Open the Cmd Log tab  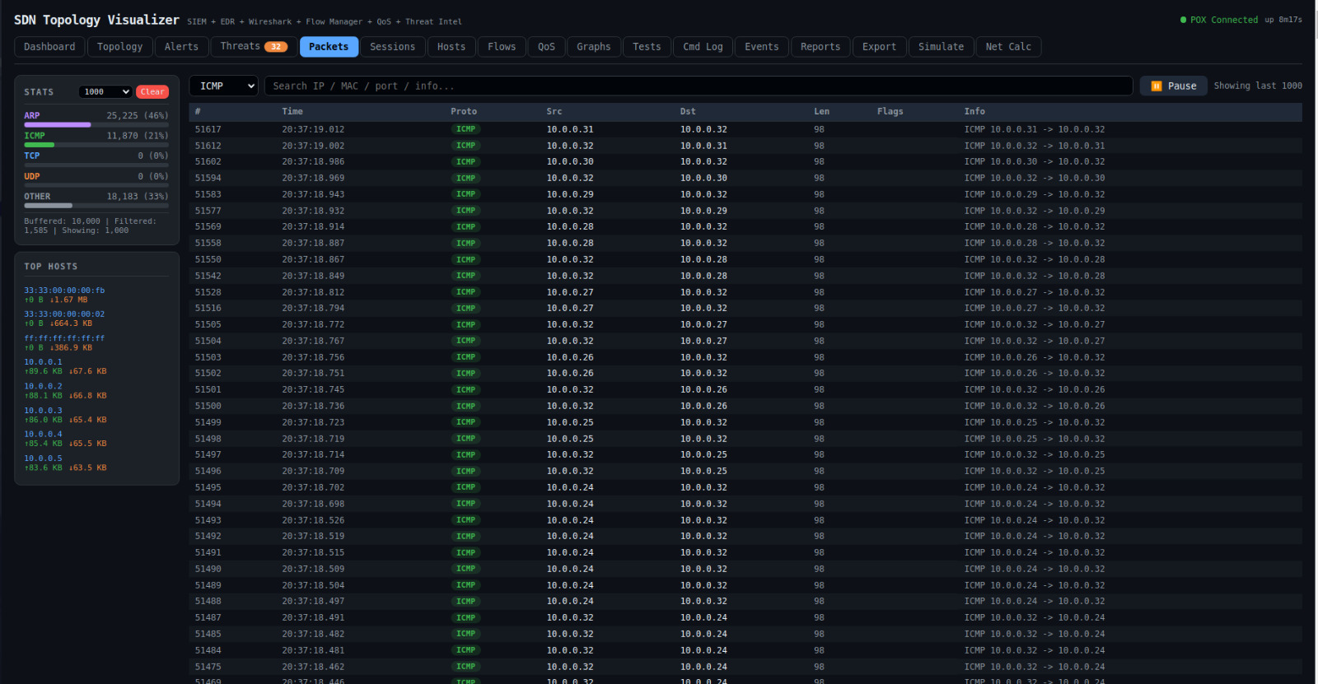703,47
